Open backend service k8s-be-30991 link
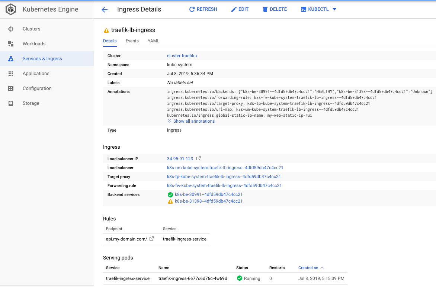Screen dimensions: 436x287 209,194
